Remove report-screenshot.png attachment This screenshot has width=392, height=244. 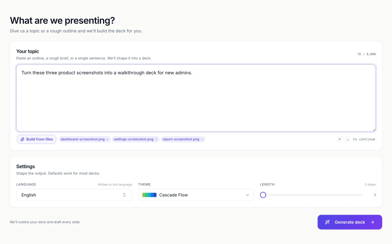pos(202,139)
